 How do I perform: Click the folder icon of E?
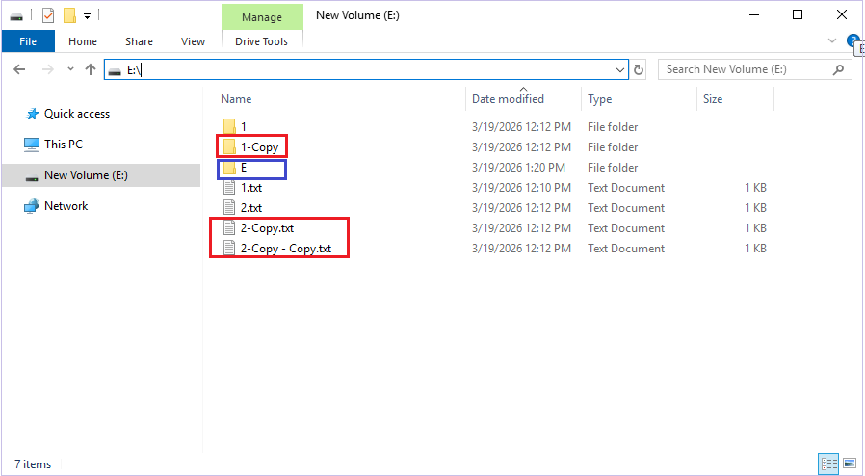click(229, 168)
